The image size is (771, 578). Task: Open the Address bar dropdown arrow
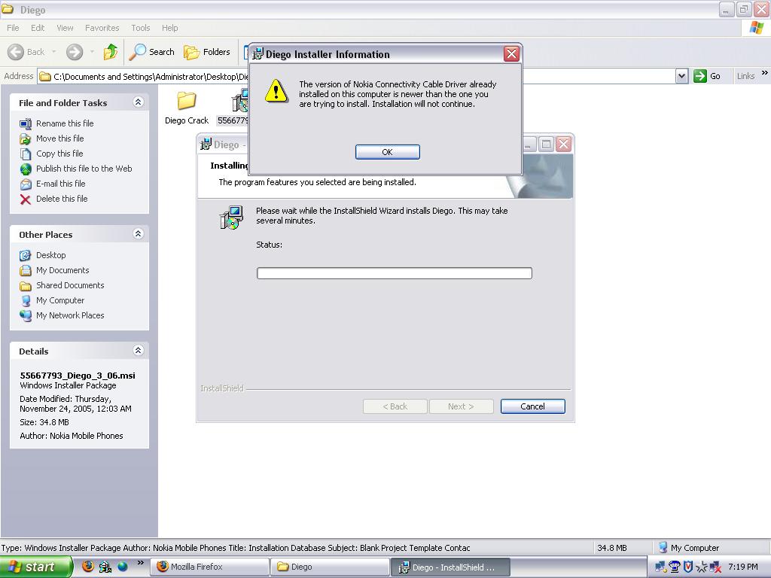pyautogui.click(x=681, y=76)
